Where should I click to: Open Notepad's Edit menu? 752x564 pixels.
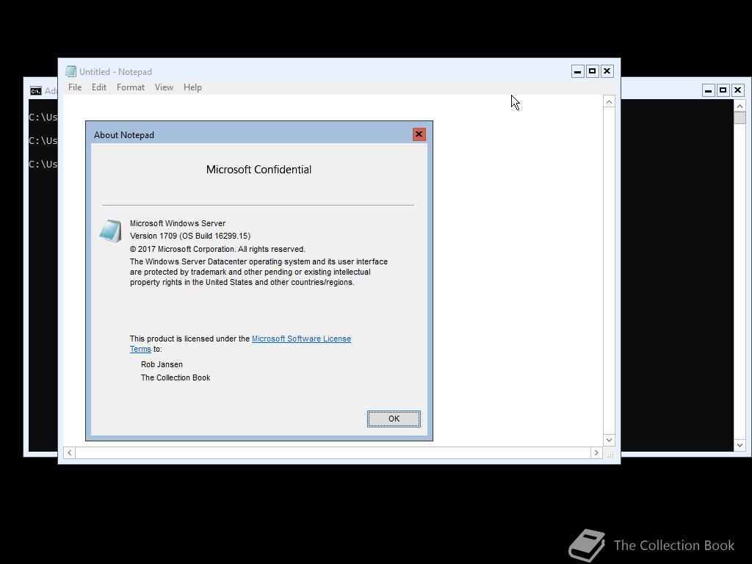coord(99,87)
